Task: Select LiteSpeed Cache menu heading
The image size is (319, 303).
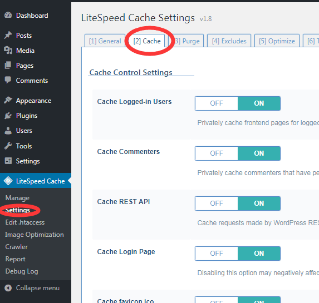Action: (36, 181)
